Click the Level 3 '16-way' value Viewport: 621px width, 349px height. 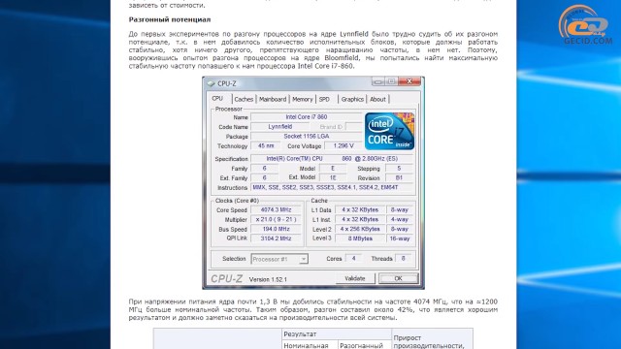pos(399,238)
